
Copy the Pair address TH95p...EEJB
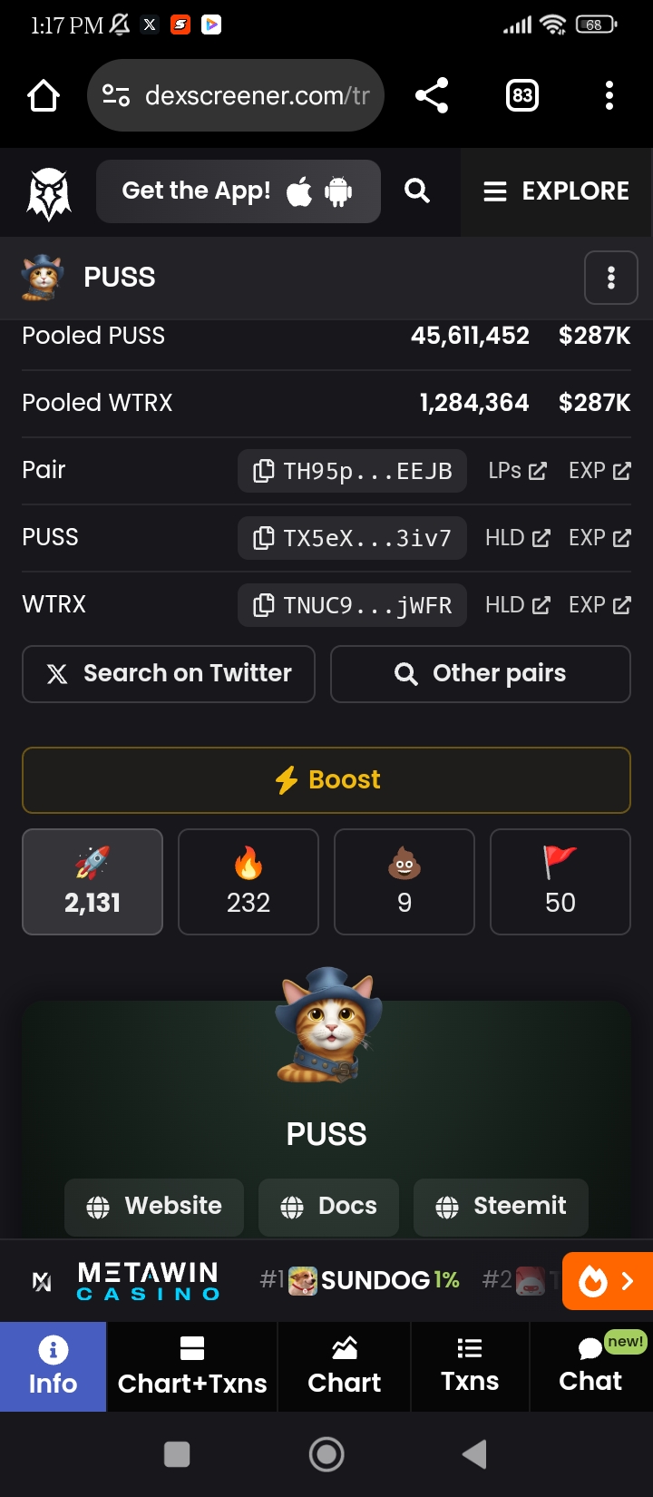352,471
